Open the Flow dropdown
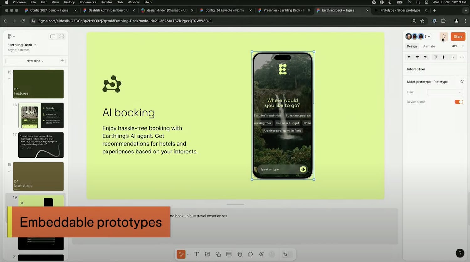470x262 pixels. (445, 92)
